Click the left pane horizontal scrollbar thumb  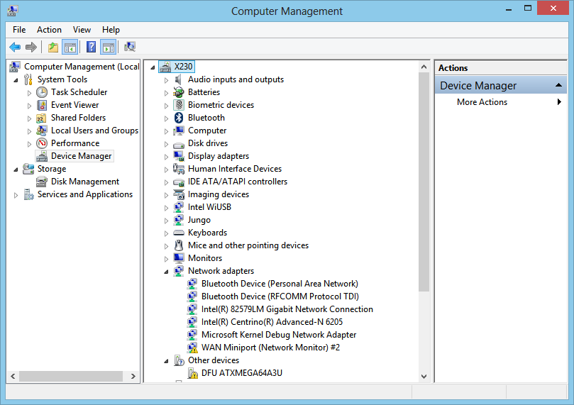(x=71, y=376)
